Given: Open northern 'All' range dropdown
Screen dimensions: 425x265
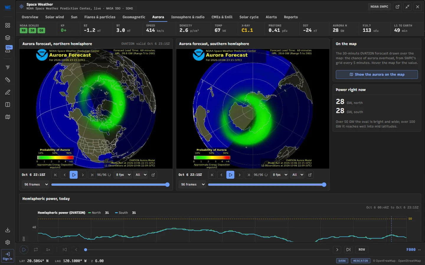Looking at the screenshot, I should (x=141, y=175).
